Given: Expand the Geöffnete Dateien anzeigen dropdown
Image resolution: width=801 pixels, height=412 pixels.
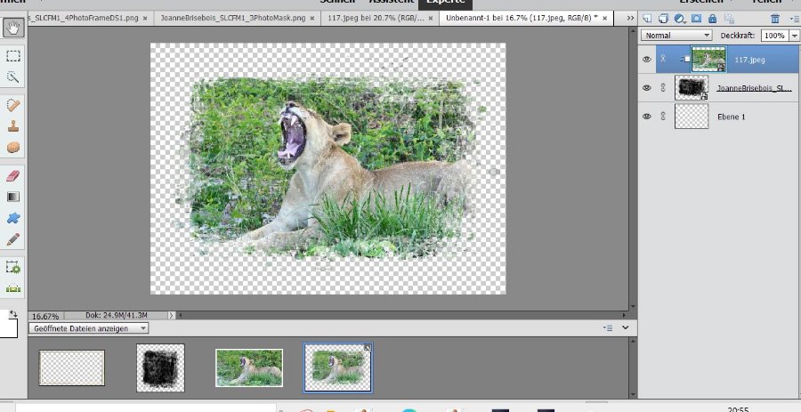Looking at the screenshot, I should pos(89,327).
